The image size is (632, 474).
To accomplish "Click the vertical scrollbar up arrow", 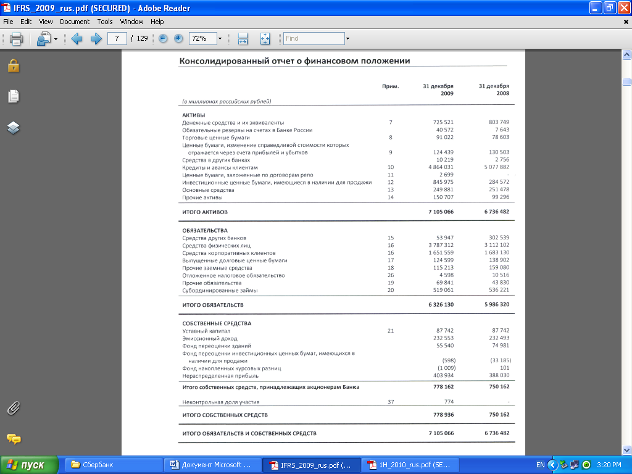I will (x=626, y=54).
